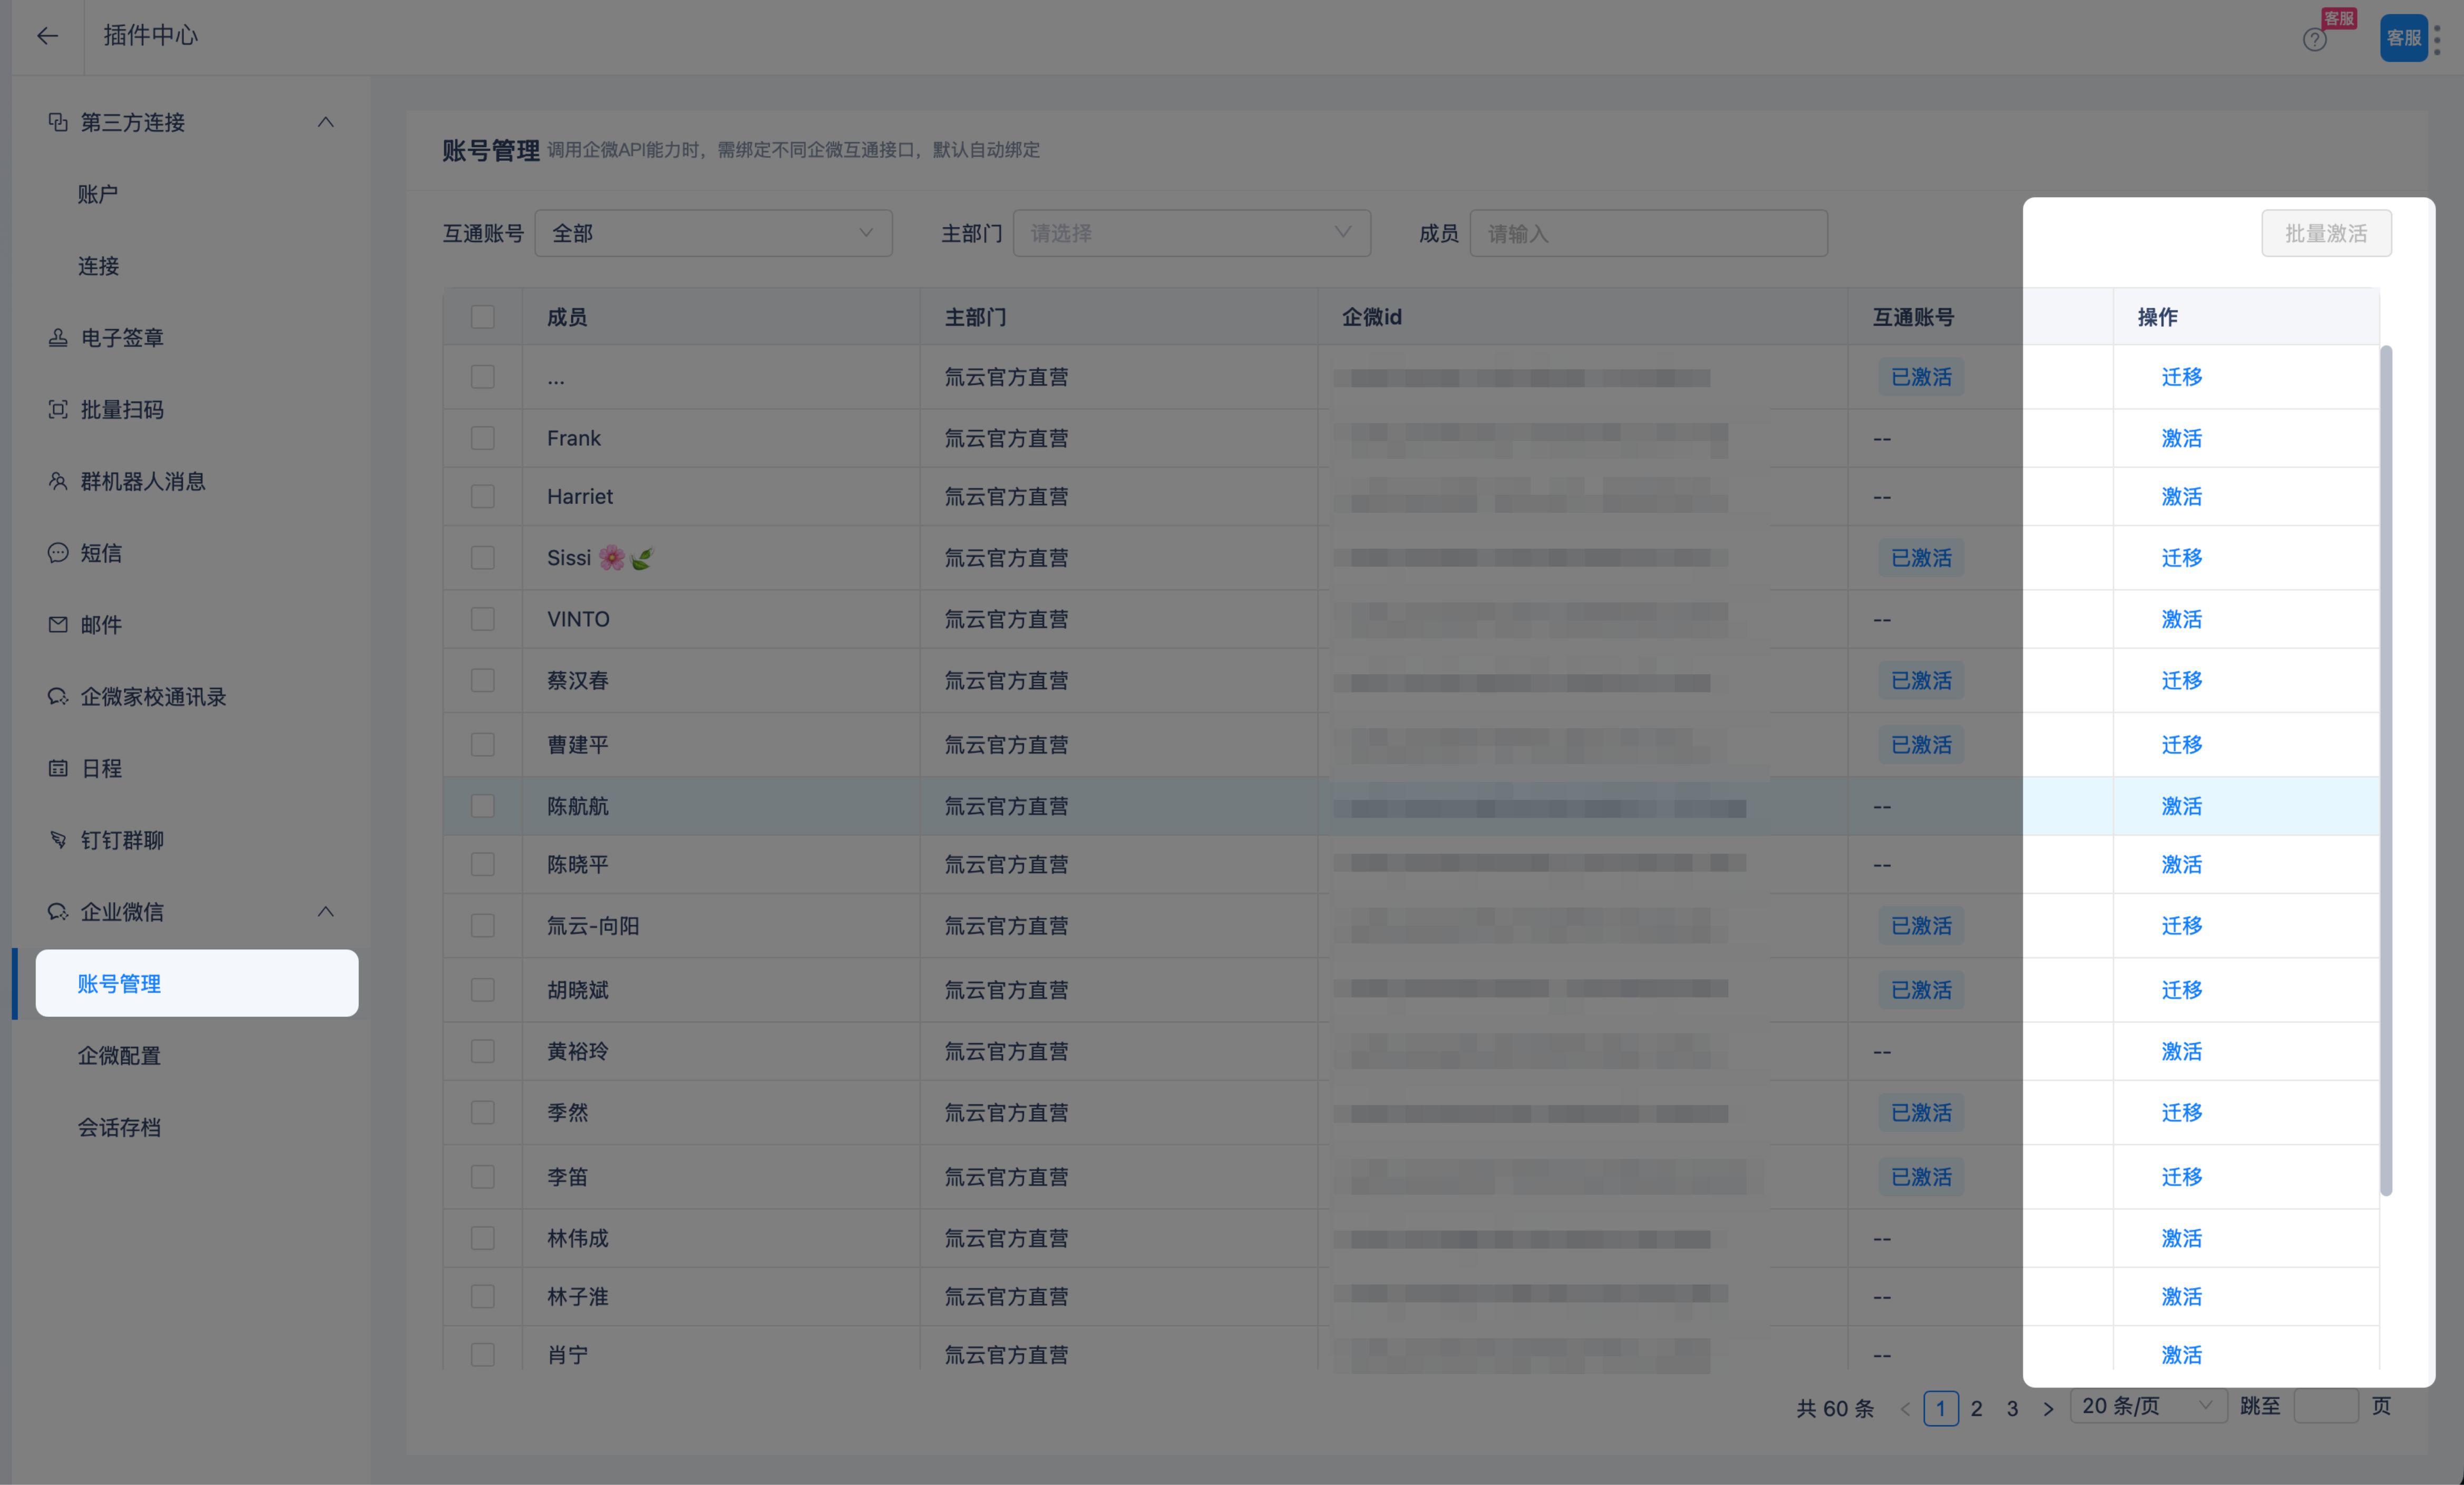Click the 批量激活 button
2464x1485 pixels.
pyautogui.click(x=2326, y=233)
